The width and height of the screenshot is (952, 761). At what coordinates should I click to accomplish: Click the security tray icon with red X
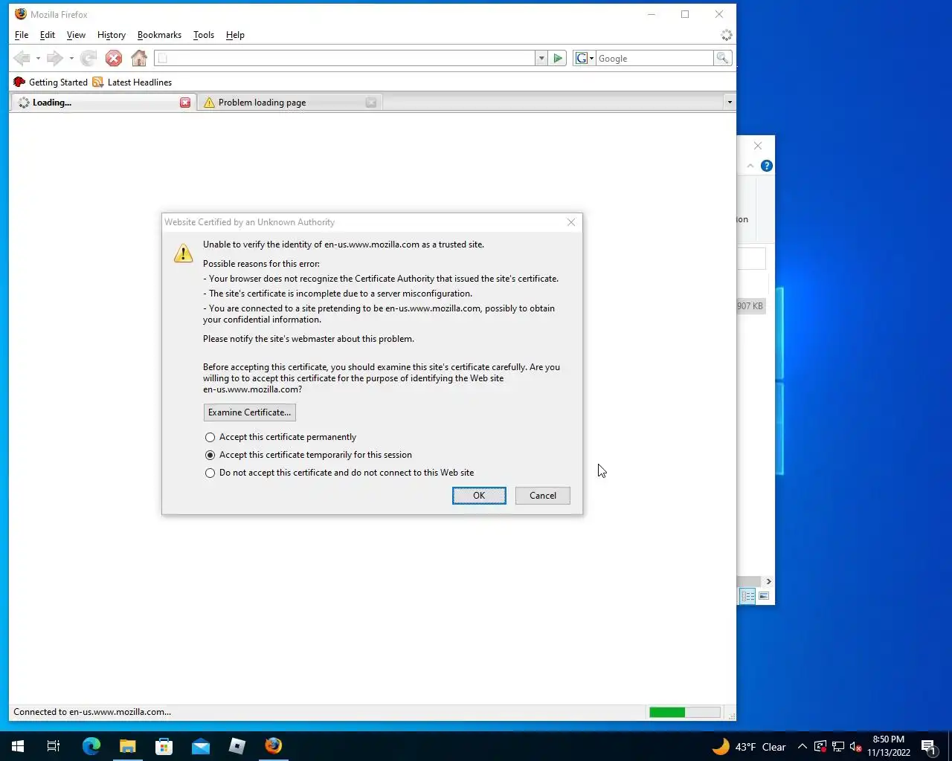820,747
